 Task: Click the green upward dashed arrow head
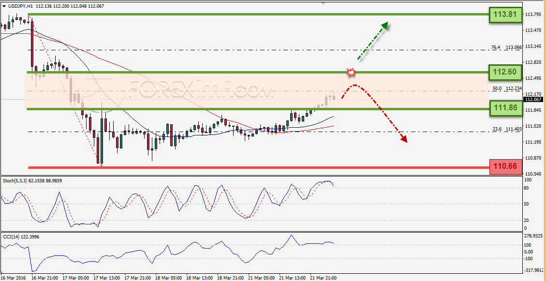(384, 26)
